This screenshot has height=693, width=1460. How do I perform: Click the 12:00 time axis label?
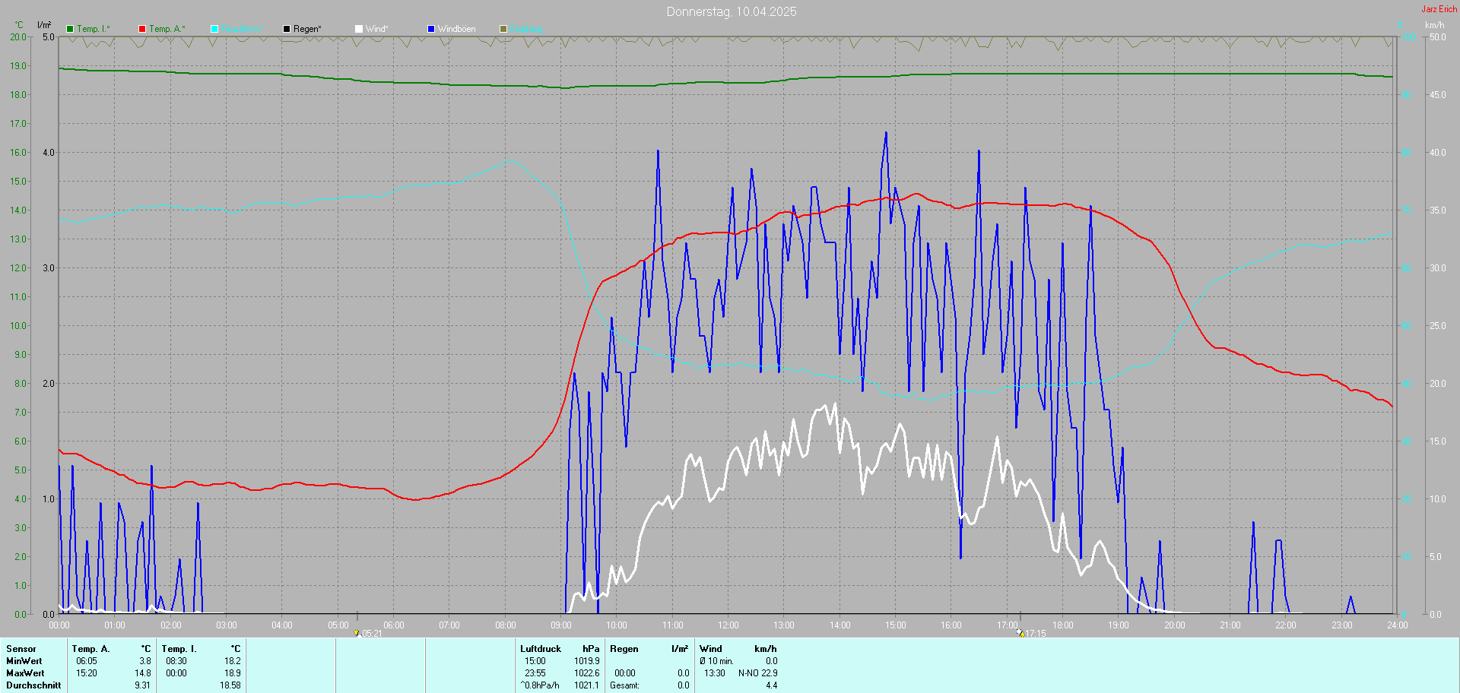pyautogui.click(x=728, y=625)
